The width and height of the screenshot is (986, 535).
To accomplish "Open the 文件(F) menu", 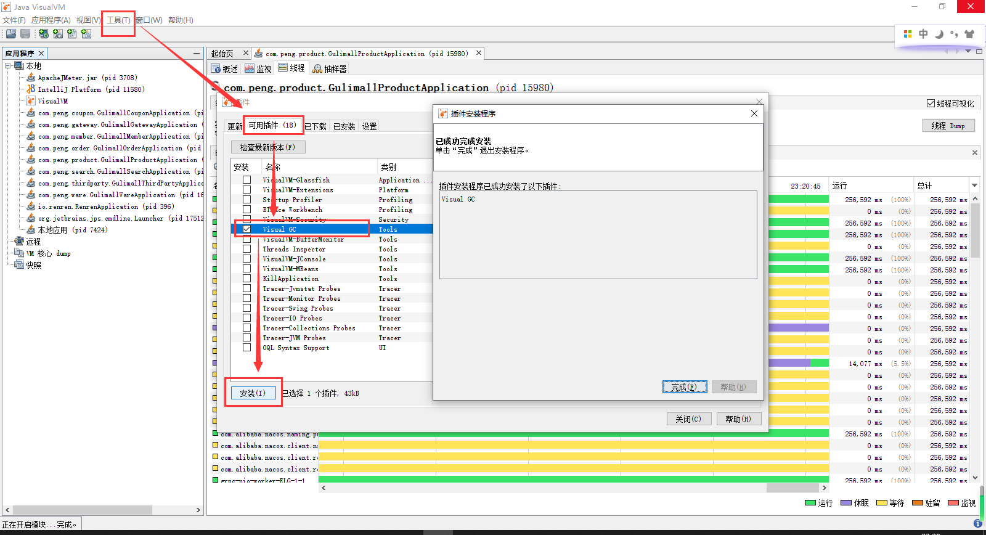I will (14, 20).
